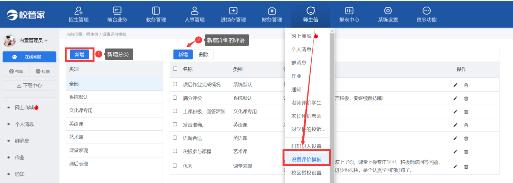Select 个人消息 in the dropdown menu

click(x=301, y=50)
